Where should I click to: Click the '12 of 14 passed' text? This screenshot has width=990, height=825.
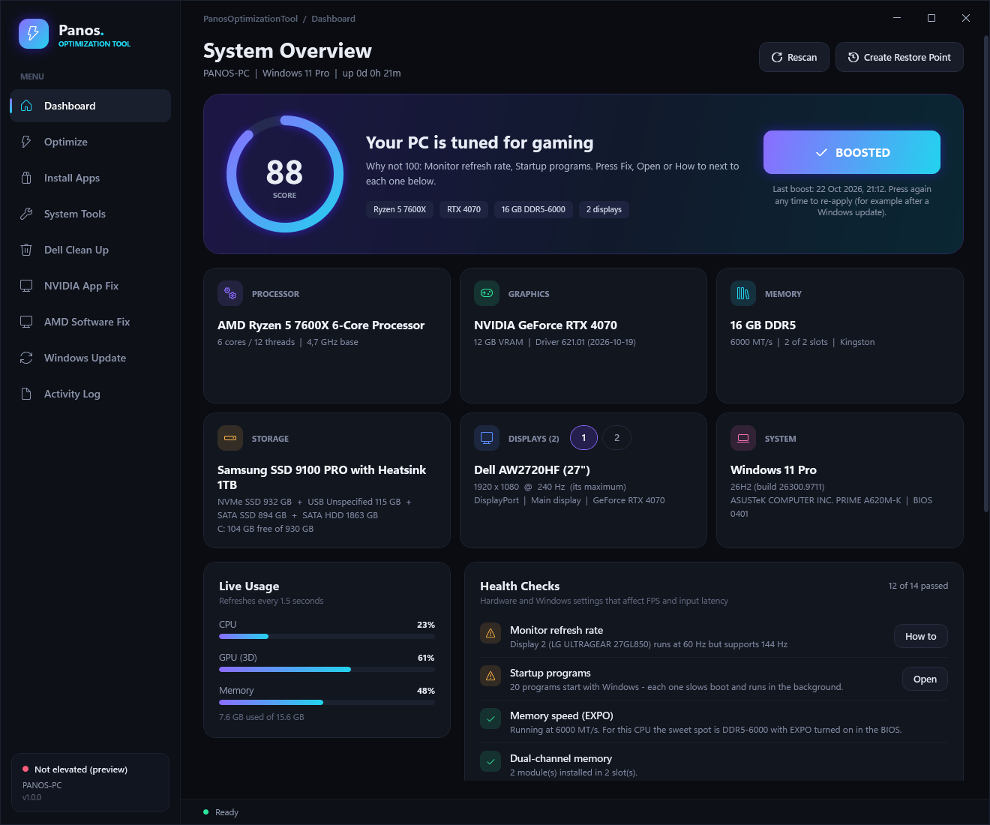pos(918,586)
